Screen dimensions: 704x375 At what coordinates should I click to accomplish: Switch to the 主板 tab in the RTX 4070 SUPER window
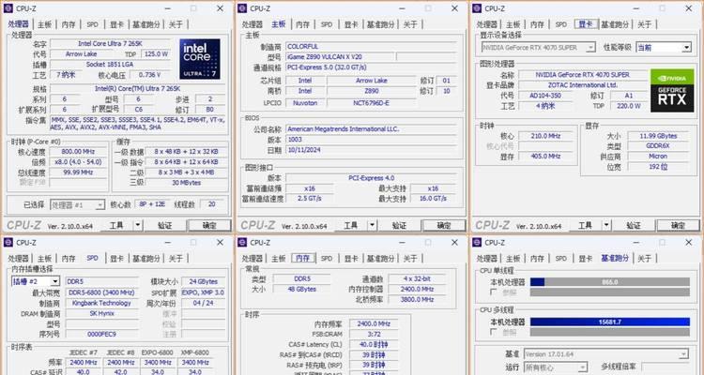click(x=513, y=24)
